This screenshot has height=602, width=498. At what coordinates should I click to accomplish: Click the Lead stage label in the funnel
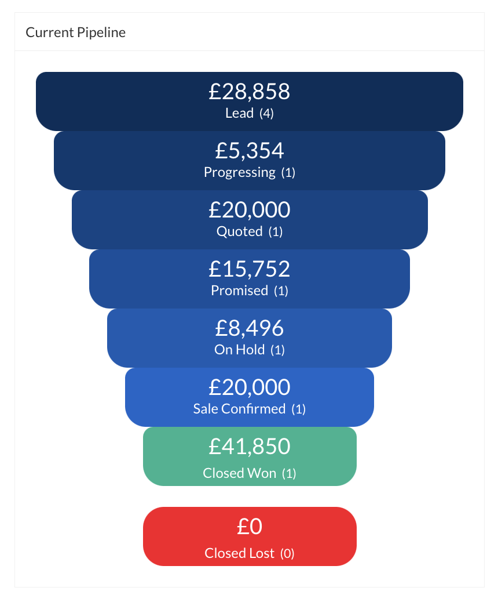pyautogui.click(x=239, y=113)
